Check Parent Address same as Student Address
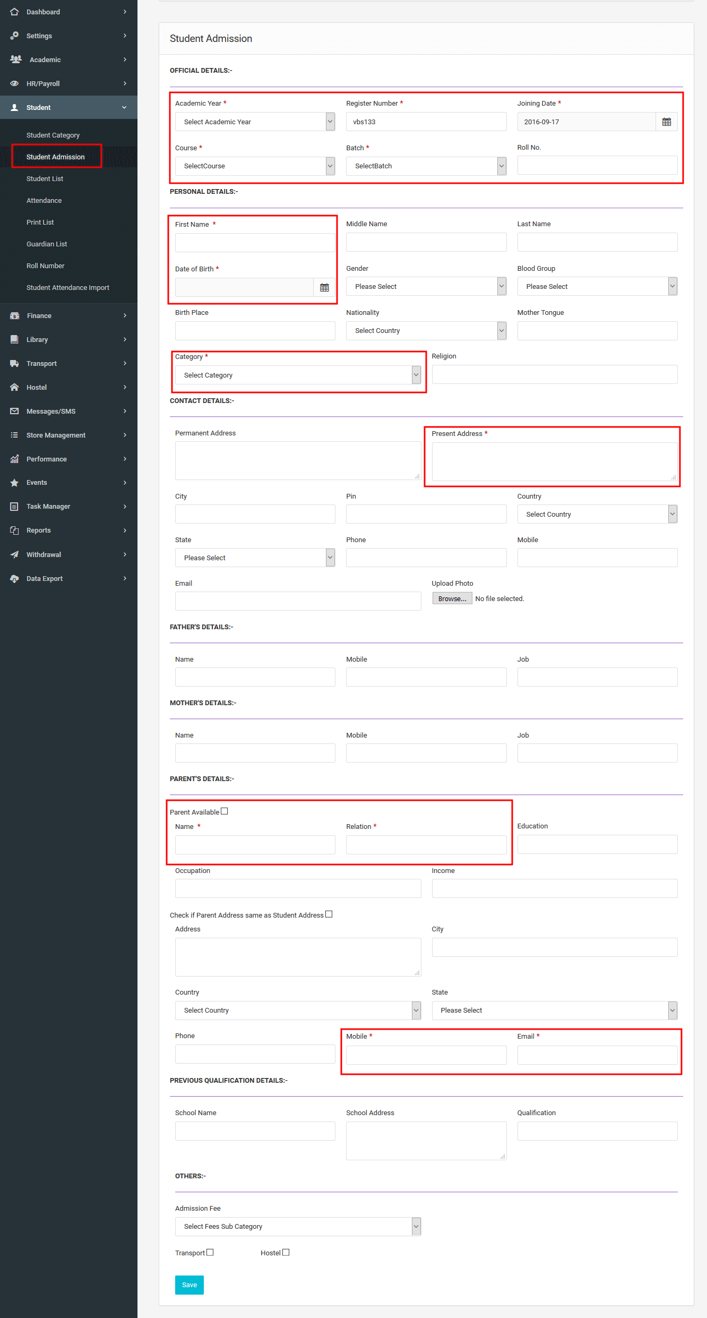The width and height of the screenshot is (707, 1318). [329, 914]
